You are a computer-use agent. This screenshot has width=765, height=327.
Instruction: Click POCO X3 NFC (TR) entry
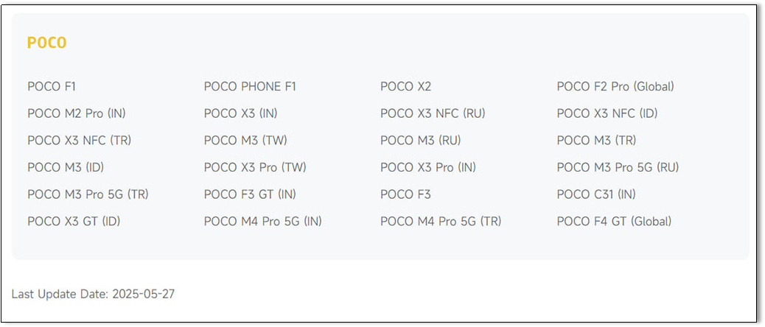(x=79, y=141)
